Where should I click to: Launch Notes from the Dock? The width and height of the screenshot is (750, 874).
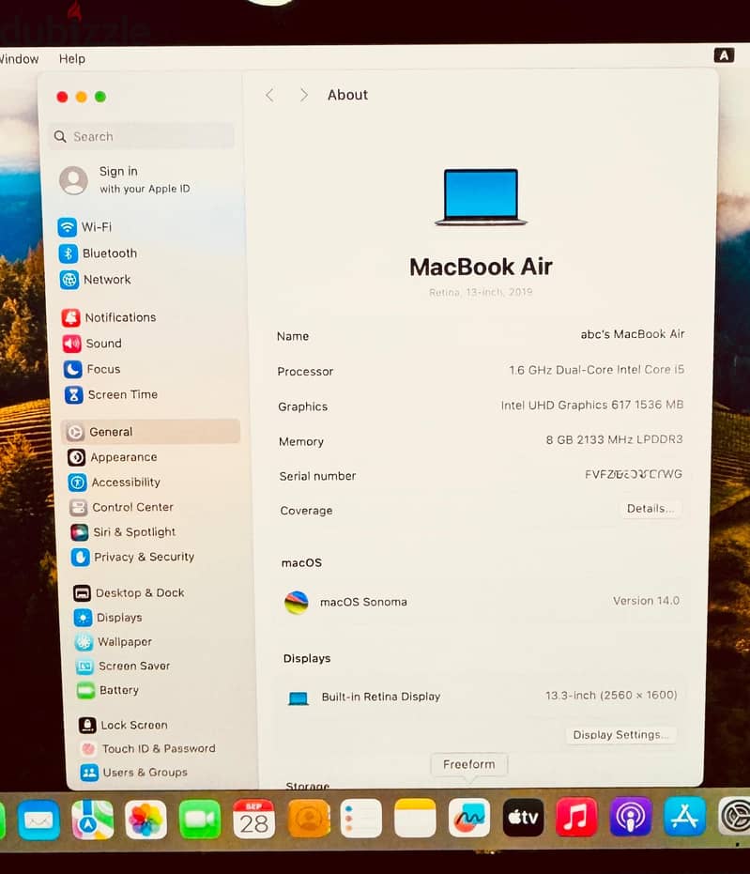point(415,818)
